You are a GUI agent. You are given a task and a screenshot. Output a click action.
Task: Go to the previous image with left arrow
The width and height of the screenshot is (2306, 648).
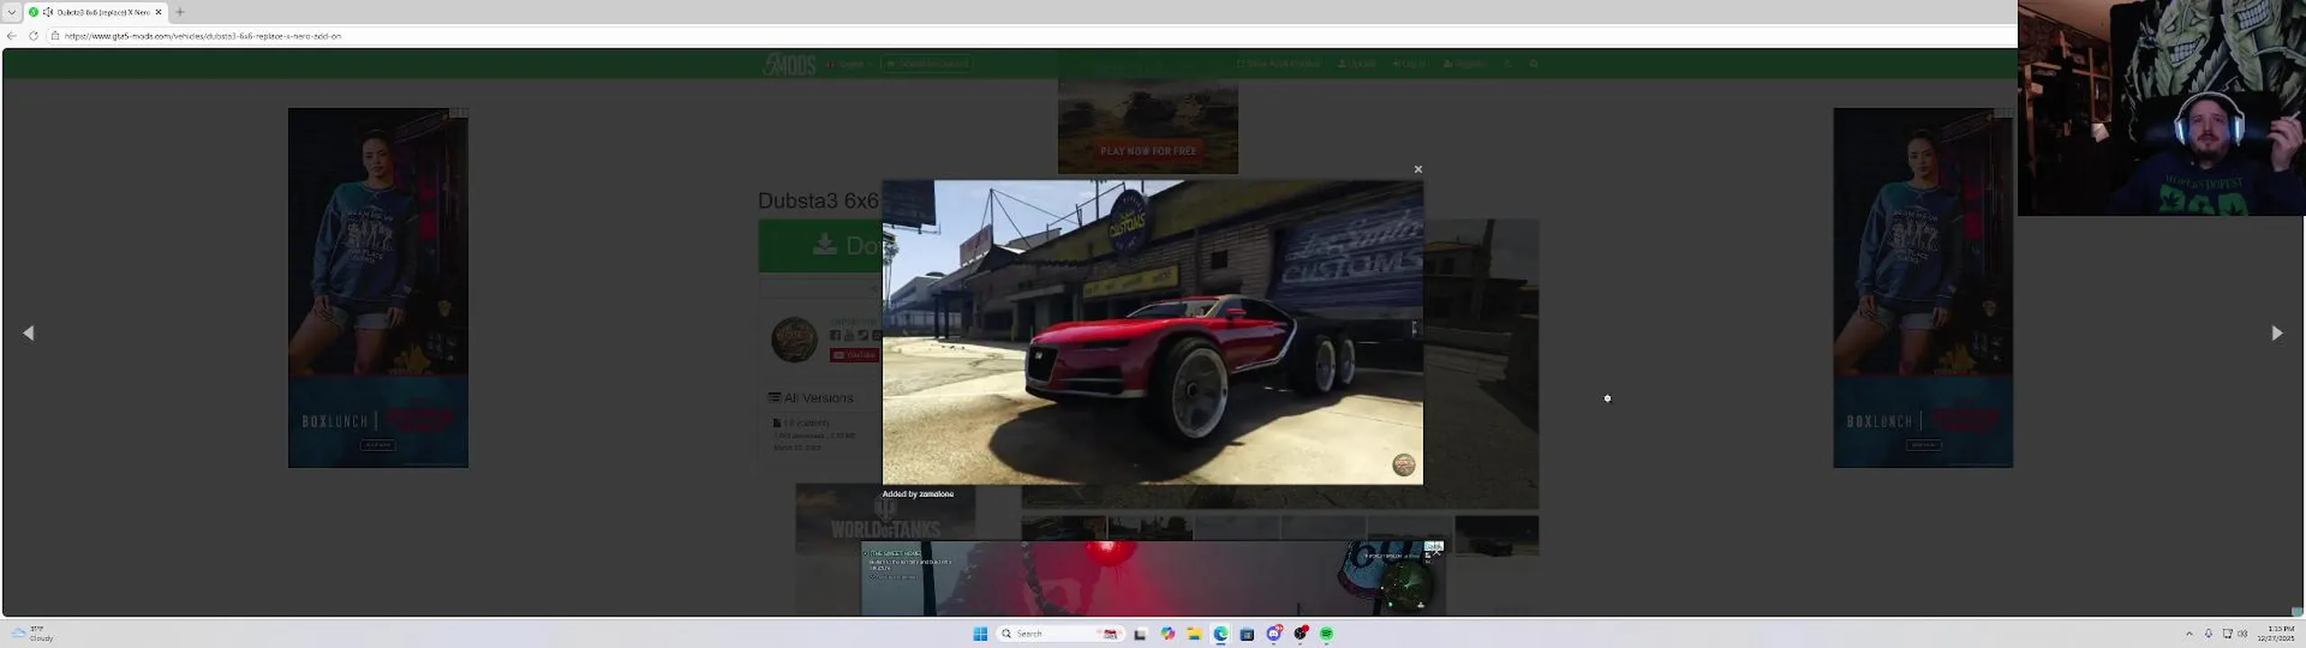29,333
